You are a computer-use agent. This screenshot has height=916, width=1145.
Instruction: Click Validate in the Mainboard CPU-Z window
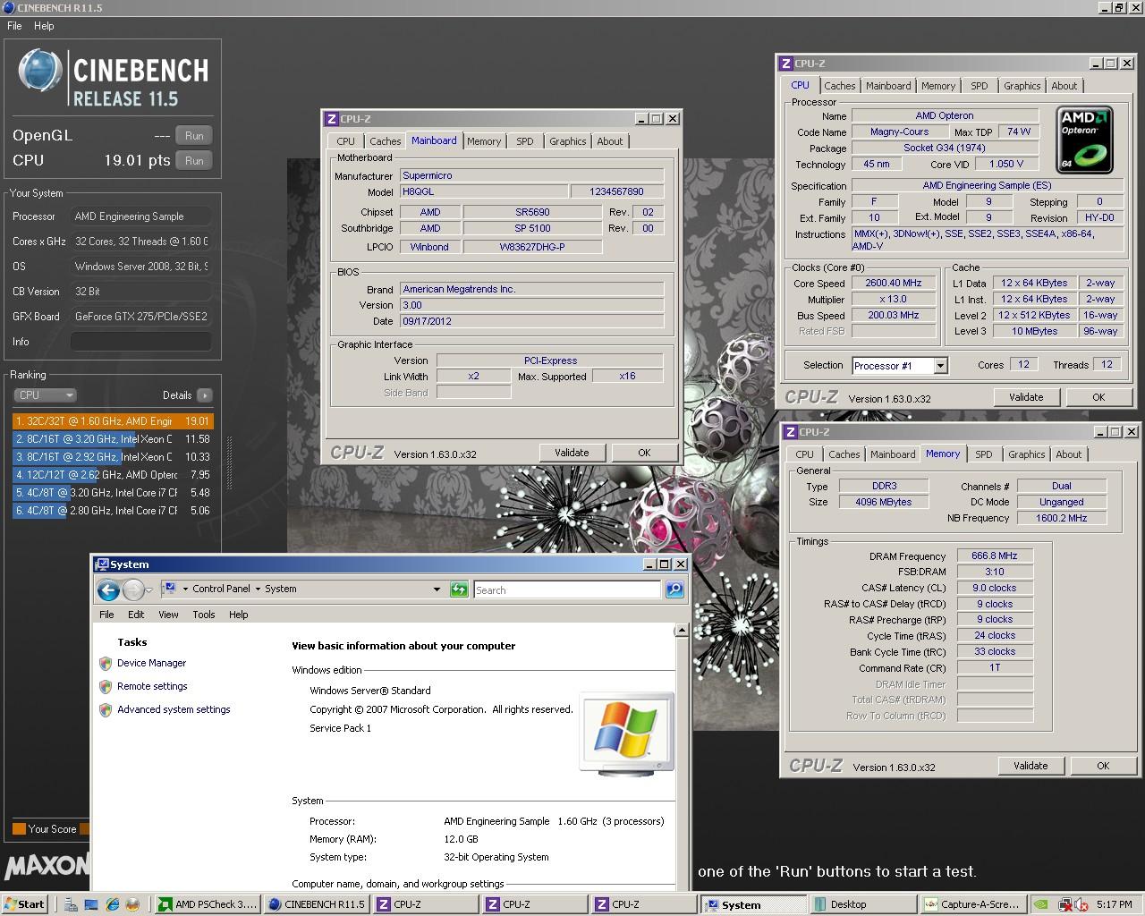click(x=572, y=453)
